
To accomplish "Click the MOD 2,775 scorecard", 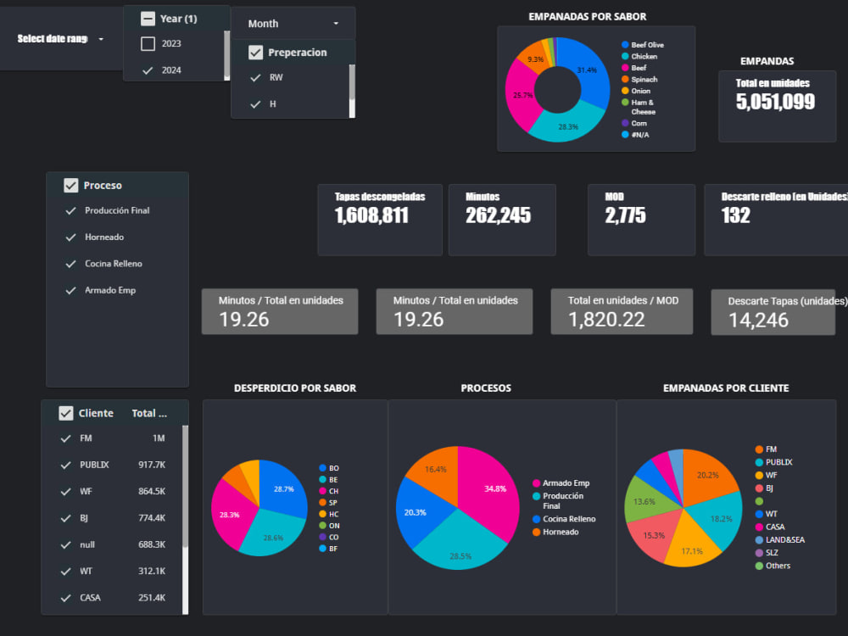I will pyautogui.click(x=641, y=220).
